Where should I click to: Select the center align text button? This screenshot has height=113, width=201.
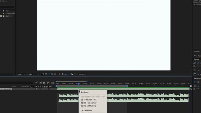tap(198, 82)
